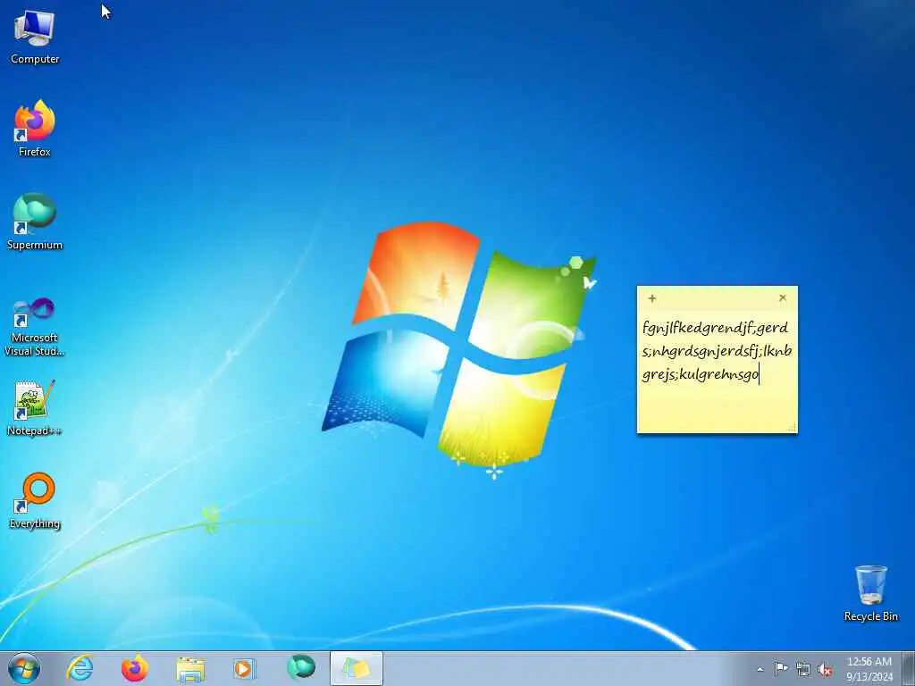This screenshot has height=686, width=915.
Task: Click the sticky note line 'grejs;kulgrehnsgo'
Action: (701, 374)
